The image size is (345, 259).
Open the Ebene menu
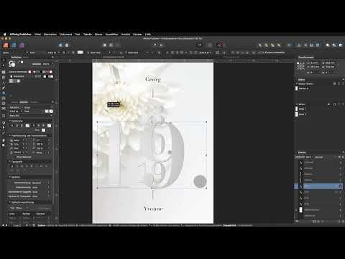click(98, 35)
